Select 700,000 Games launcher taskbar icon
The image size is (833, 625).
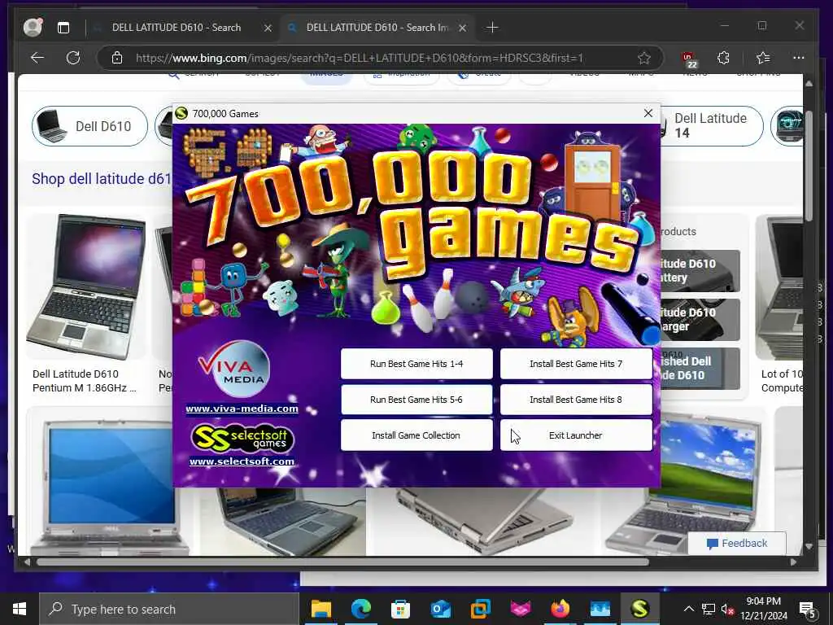click(x=639, y=609)
